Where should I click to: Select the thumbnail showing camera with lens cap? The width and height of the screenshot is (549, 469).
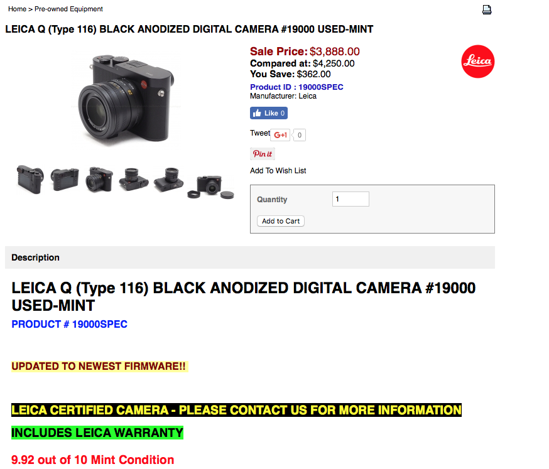[x=210, y=186]
